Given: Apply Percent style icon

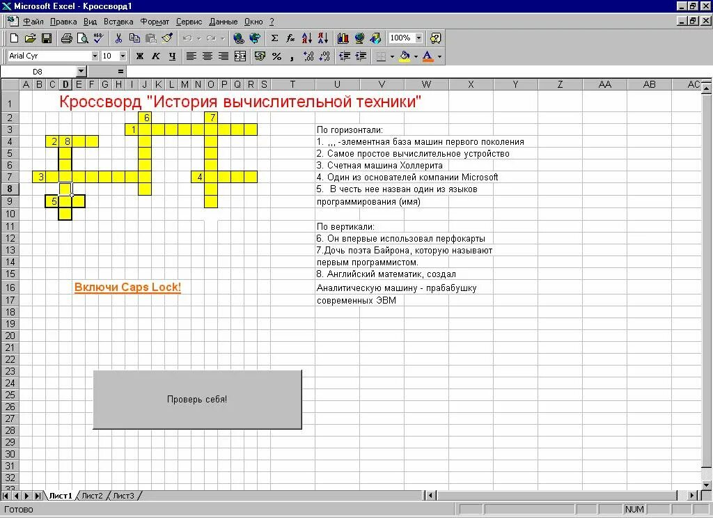Looking at the screenshot, I should click(276, 56).
